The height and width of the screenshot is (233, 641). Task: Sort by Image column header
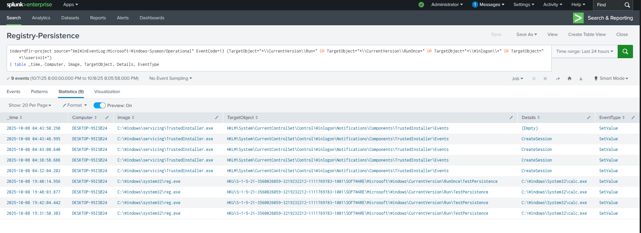126,118
